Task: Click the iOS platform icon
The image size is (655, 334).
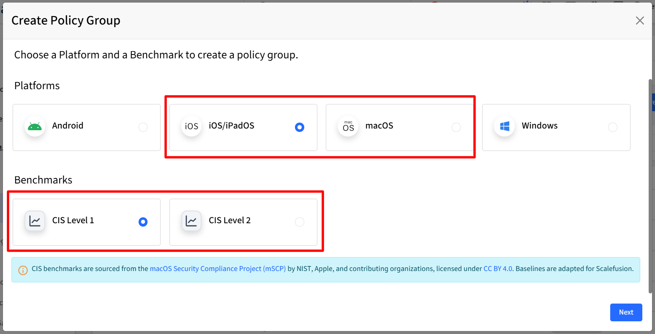Action: pos(191,126)
